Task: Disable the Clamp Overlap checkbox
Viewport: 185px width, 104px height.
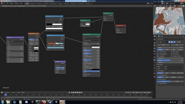Action: pyautogui.click(x=158, y=54)
